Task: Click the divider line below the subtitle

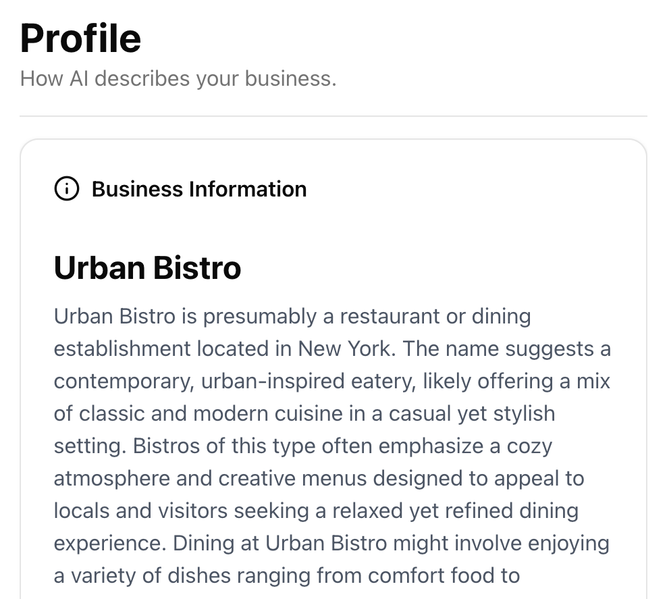Action: [x=333, y=116]
